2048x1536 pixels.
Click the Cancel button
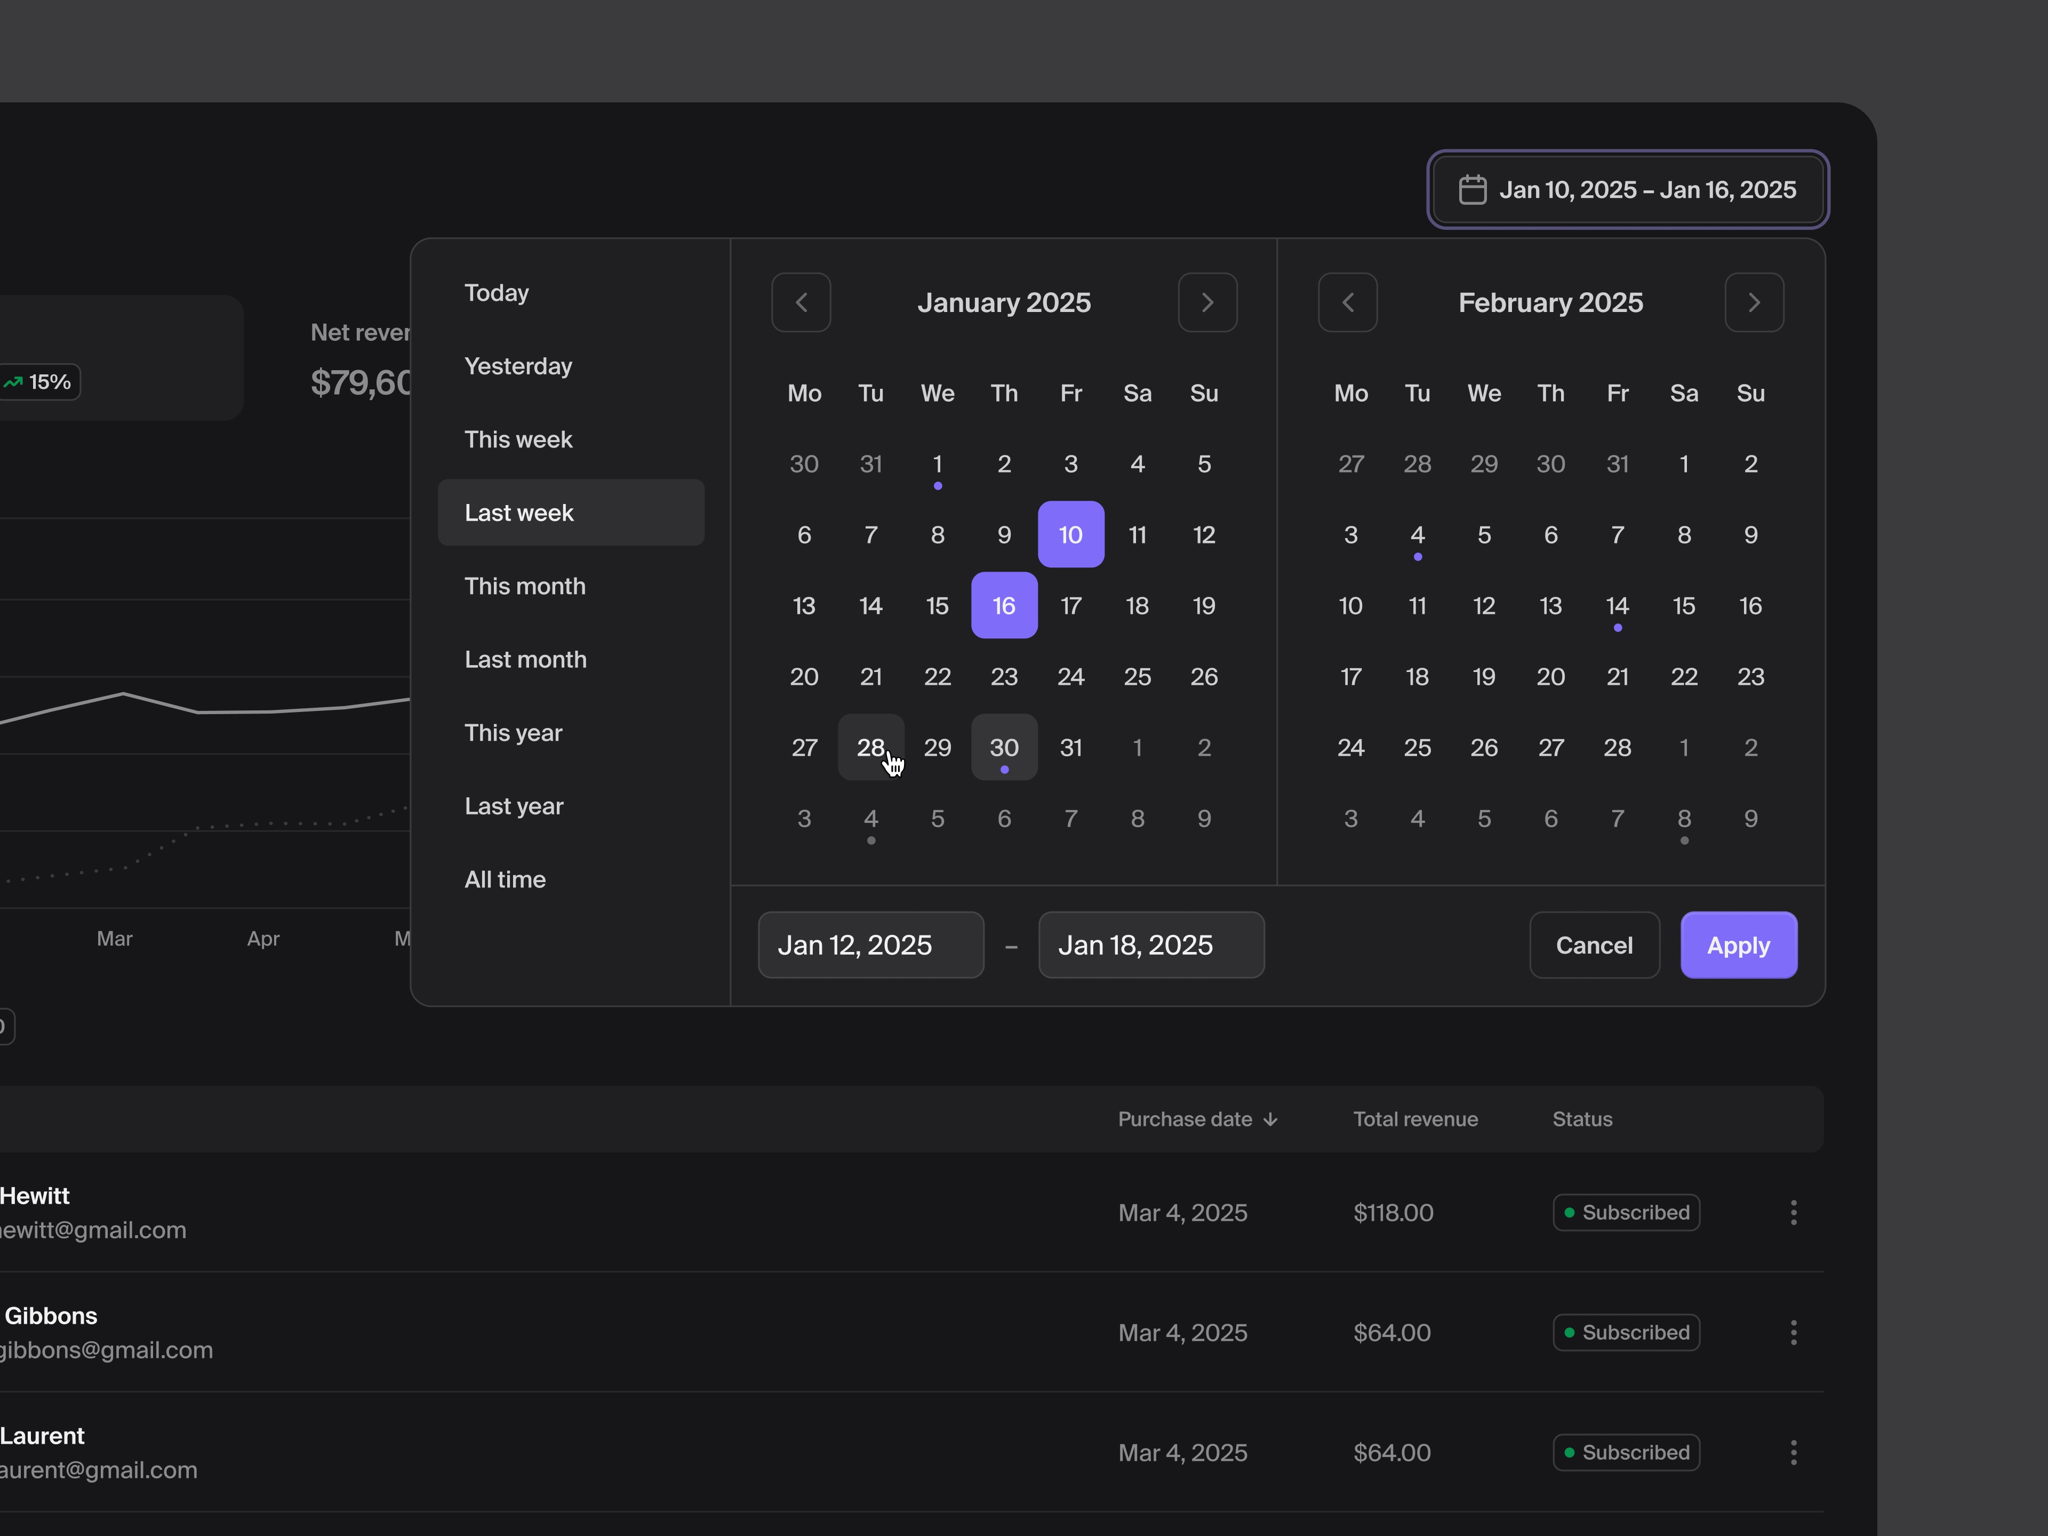tap(1594, 945)
